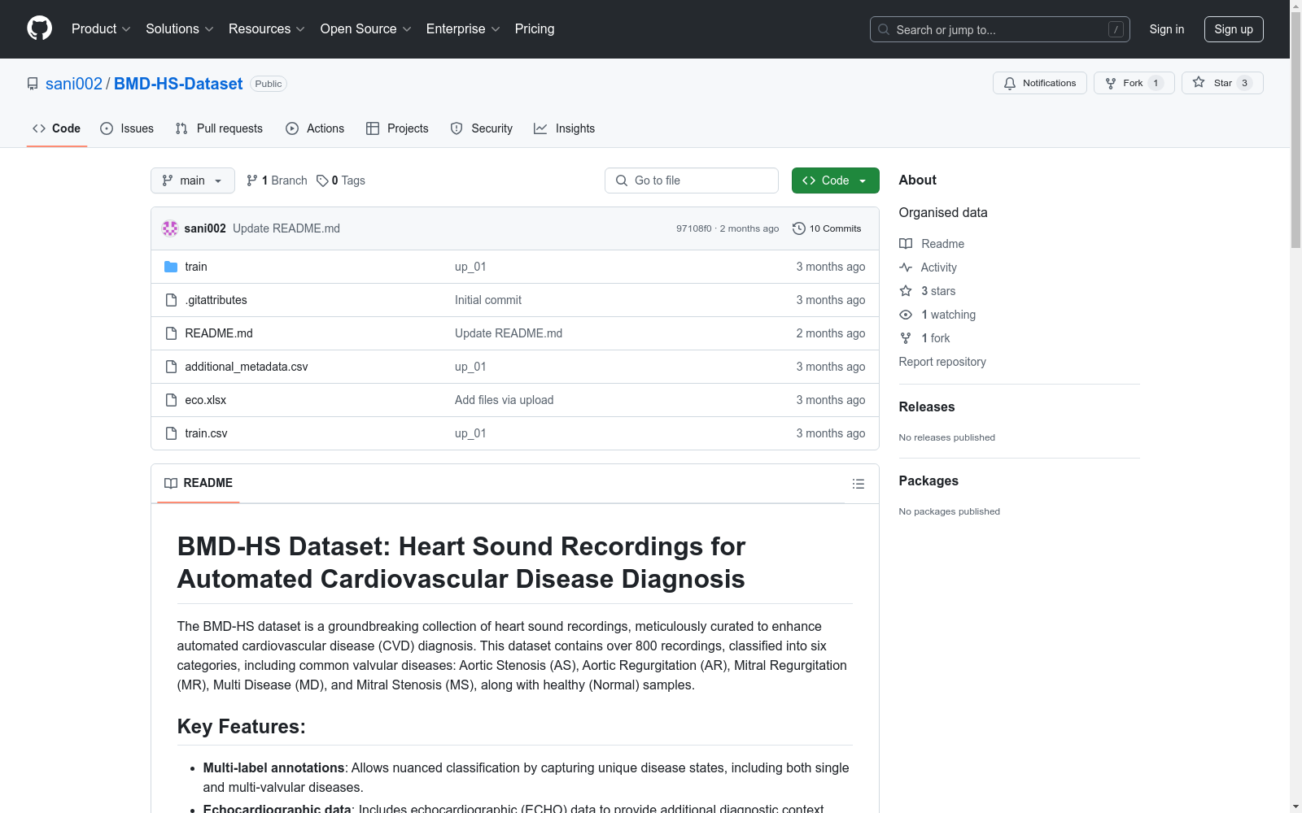Open the Security tab
The width and height of the screenshot is (1302, 813).
[x=482, y=128]
